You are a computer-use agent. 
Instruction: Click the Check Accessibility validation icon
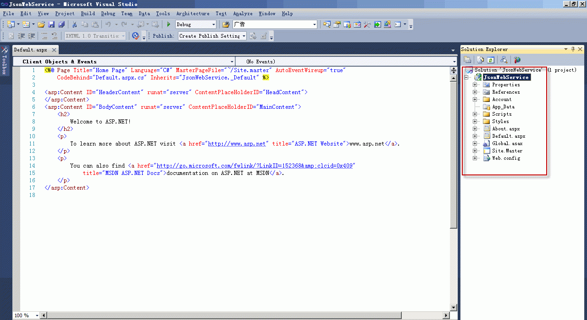(x=135, y=36)
